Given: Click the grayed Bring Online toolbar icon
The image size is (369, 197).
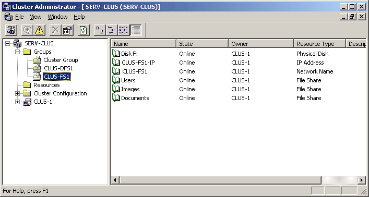Looking at the screenshot, I should [x=28, y=30].
